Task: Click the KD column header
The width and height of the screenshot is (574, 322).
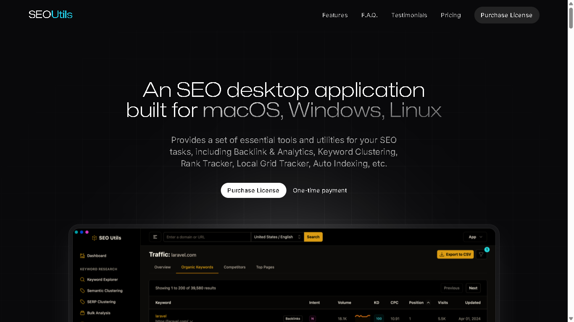Action: point(377,302)
